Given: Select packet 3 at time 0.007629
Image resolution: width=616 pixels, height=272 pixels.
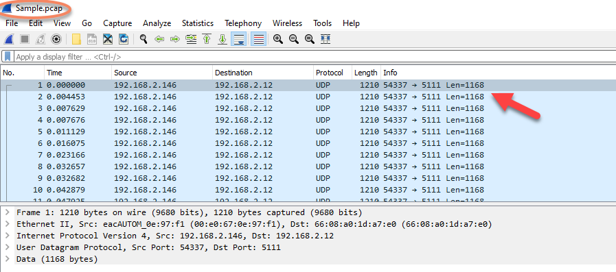Looking at the screenshot, I should tap(308, 108).
